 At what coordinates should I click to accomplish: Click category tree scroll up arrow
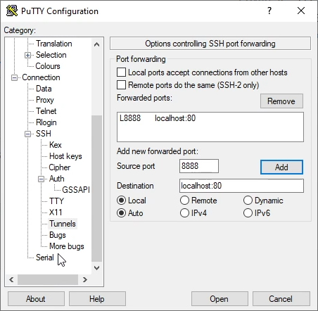pyautogui.click(x=96, y=44)
